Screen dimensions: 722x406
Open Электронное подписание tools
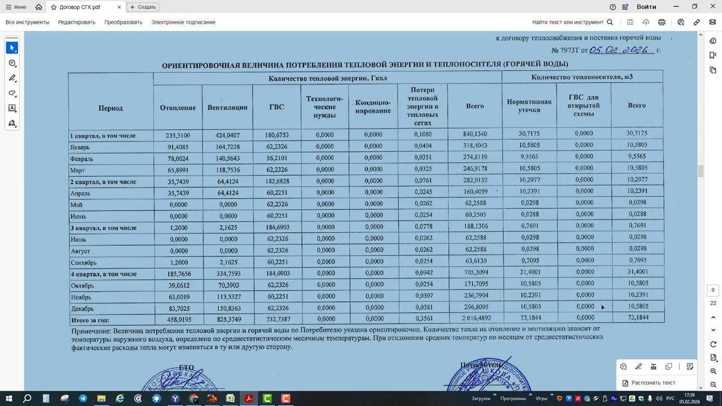tap(183, 22)
